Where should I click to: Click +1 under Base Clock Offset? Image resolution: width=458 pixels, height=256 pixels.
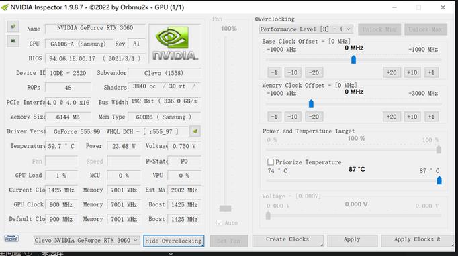click(x=431, y=72)
